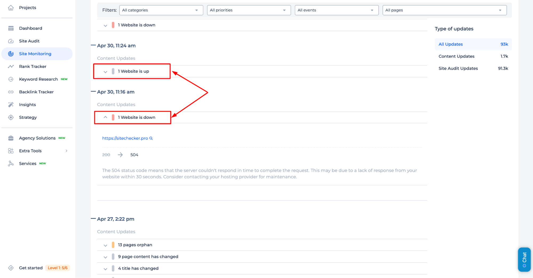533x278 pixels.
Task: Click the gray priority marker on 'Website is up'
Action: (113, 71)
